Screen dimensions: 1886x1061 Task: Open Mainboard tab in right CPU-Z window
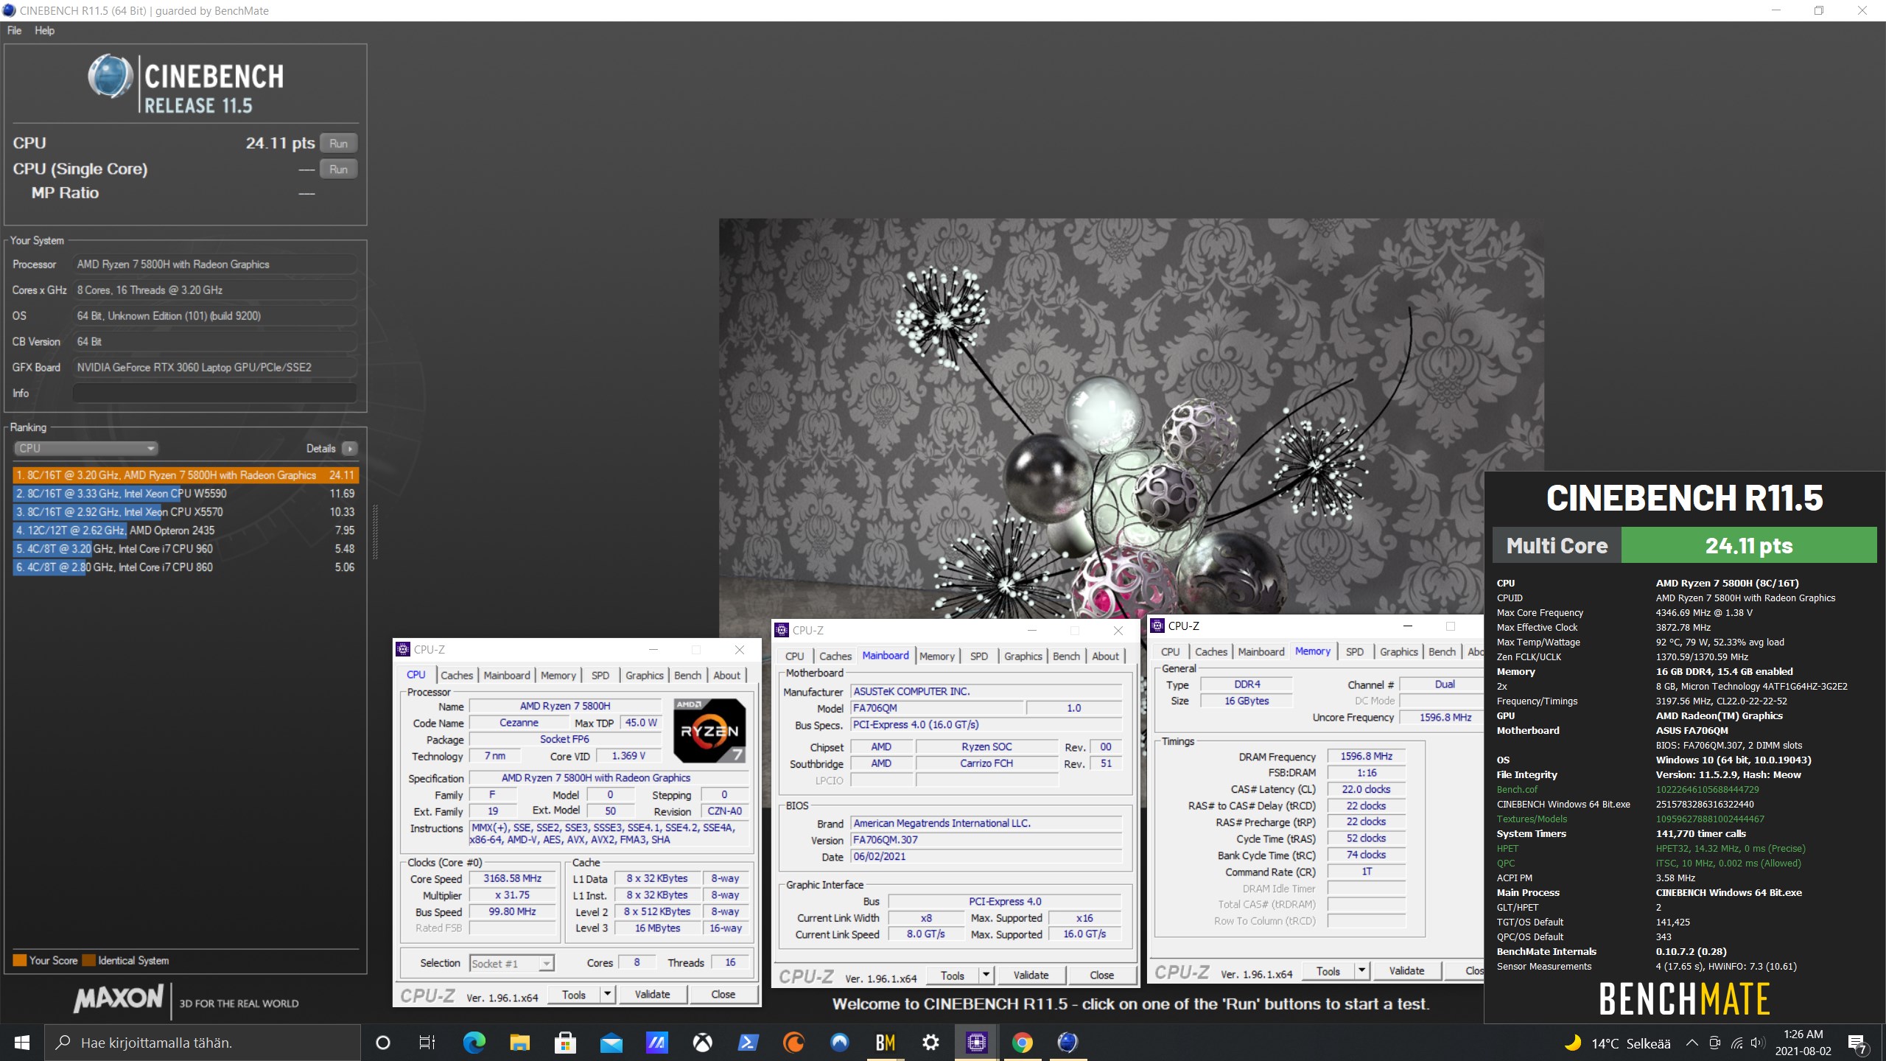(1261, 651)
